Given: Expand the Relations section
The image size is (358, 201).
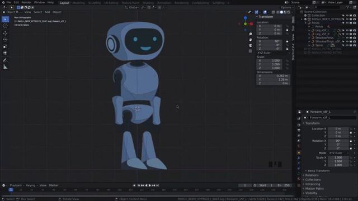Looking at the screenshot, I should (x=312, y=175).
